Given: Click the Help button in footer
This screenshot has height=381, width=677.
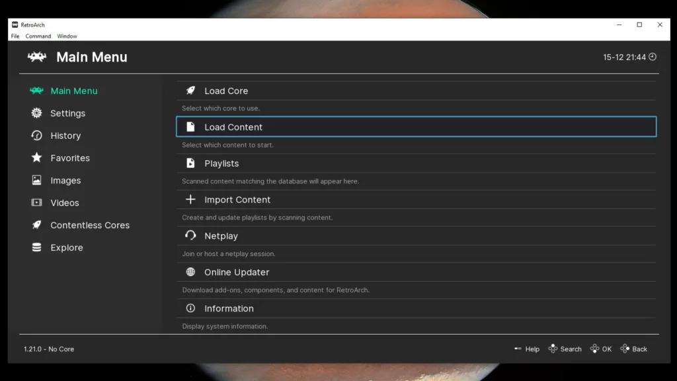Looking at the screenshot, I should pyautogui.click(x=527, y=349).
